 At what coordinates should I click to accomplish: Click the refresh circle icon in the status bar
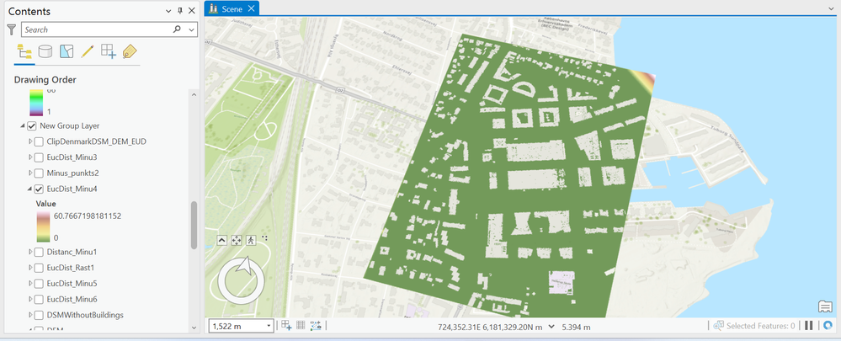coord(828,326)
